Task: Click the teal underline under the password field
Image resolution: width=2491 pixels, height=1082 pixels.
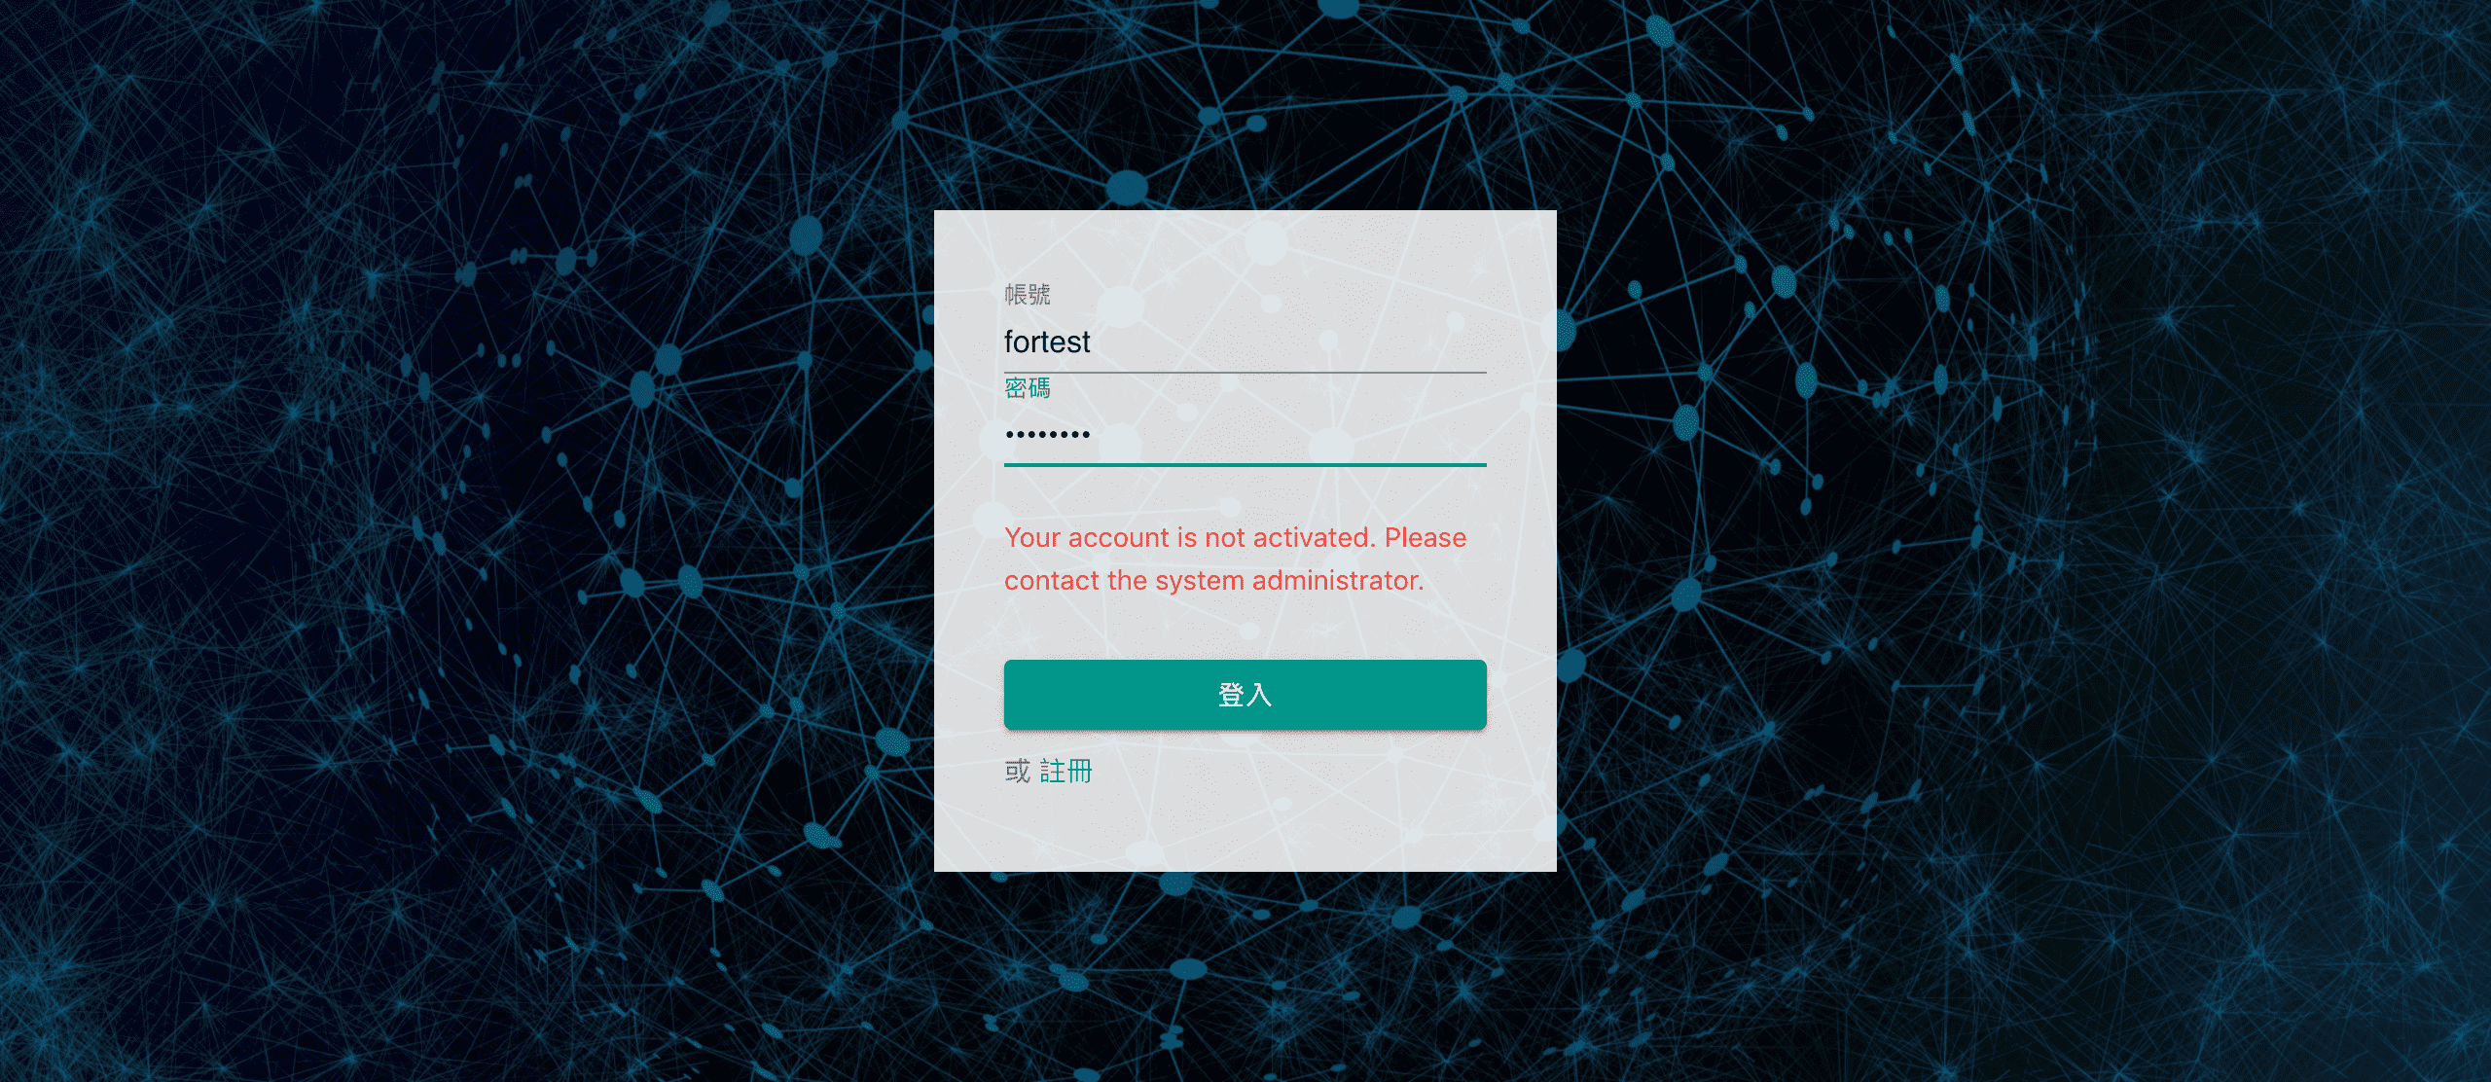Action: click(x=1245, y=465)
